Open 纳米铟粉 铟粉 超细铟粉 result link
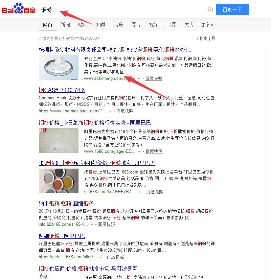Screen dimensions: 271x279 [x=66, y=203]
